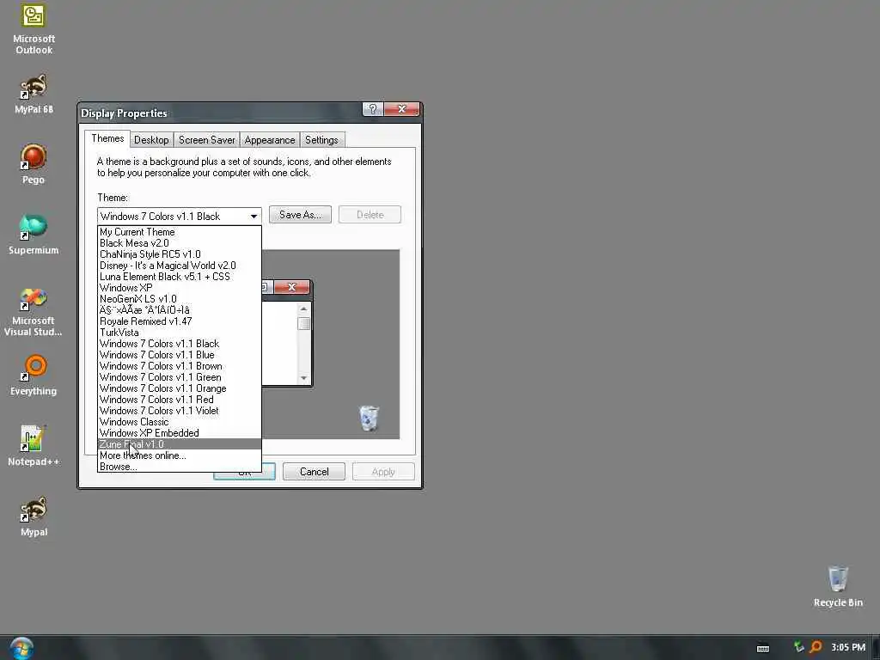This screenshot has width=880, height=660.
Task: Click the preview Recycle Bin thumbnail
Action: 369,419
